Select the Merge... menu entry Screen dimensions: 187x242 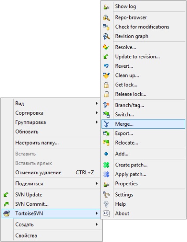click(x=143, y=124)
